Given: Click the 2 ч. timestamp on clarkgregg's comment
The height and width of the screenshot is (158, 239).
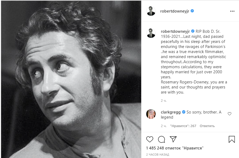Looking at the screenshot, I should click(164, 126).
